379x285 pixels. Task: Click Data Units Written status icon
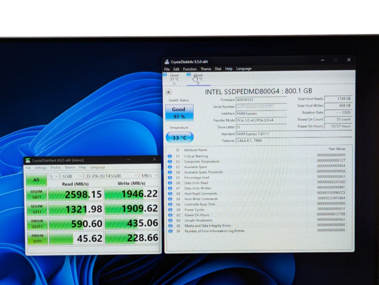(x=170, y=188)
